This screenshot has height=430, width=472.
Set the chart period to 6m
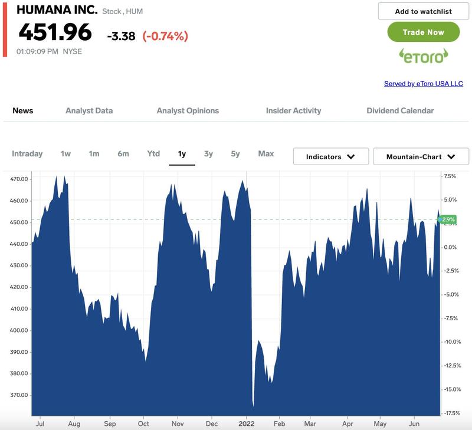(x=123, y=154)
